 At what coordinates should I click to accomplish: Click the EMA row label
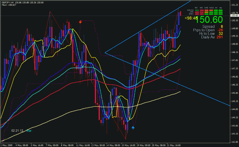(191, 14)
